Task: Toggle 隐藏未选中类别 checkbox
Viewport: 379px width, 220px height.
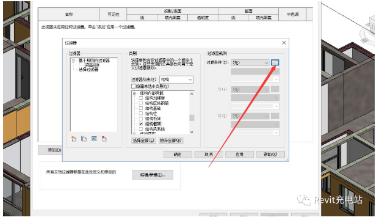Action: tap(133, 86)
